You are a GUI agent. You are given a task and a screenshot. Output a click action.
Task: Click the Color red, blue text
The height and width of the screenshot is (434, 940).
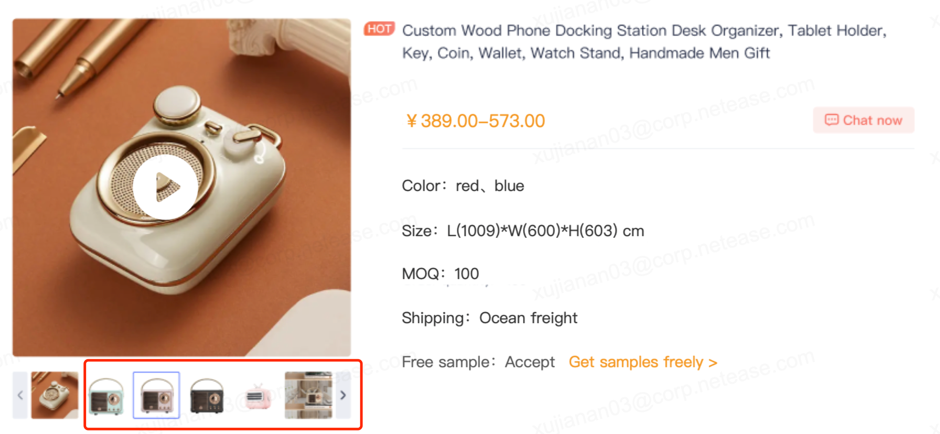coord(463,186)
